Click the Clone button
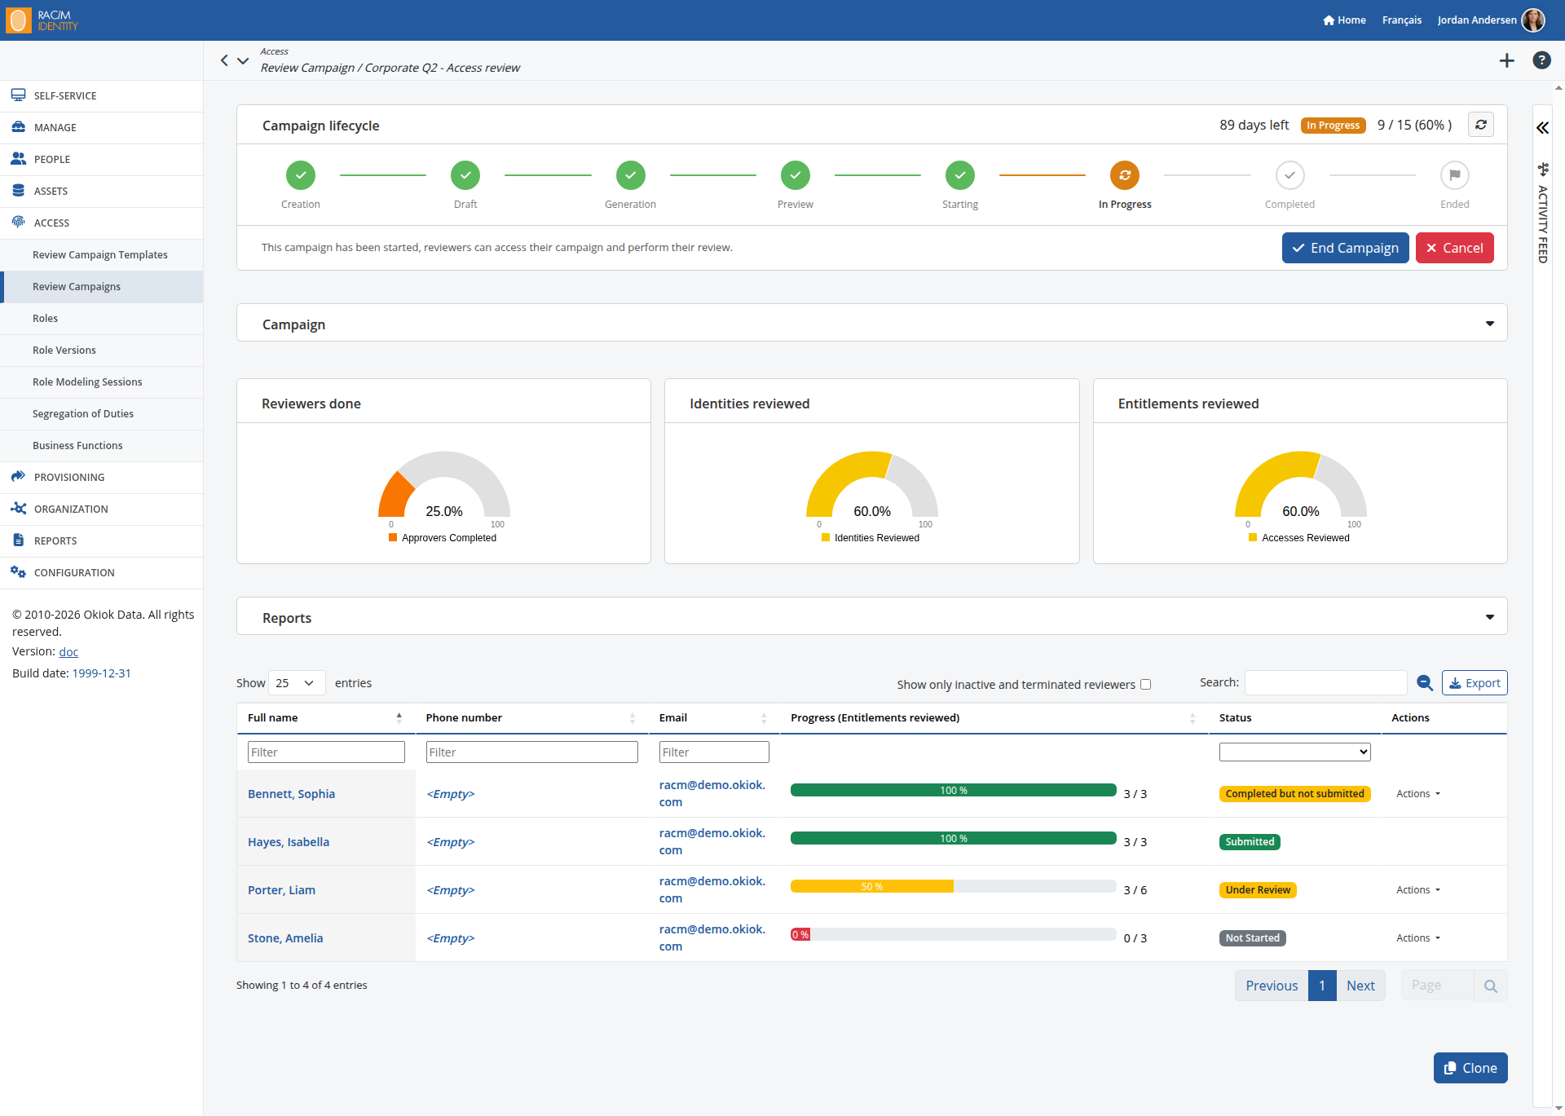The image size is (1565, 1116). [x=1470, y=1068]
